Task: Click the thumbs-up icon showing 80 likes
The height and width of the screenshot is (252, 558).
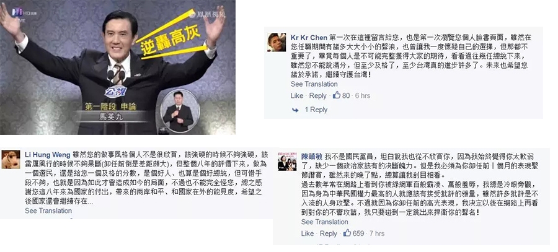Action: pyautogui.click(x=336, y=95)
